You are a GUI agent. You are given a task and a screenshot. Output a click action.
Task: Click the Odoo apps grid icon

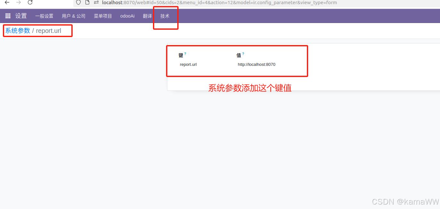pyautogui.click(x=8, y=16)
